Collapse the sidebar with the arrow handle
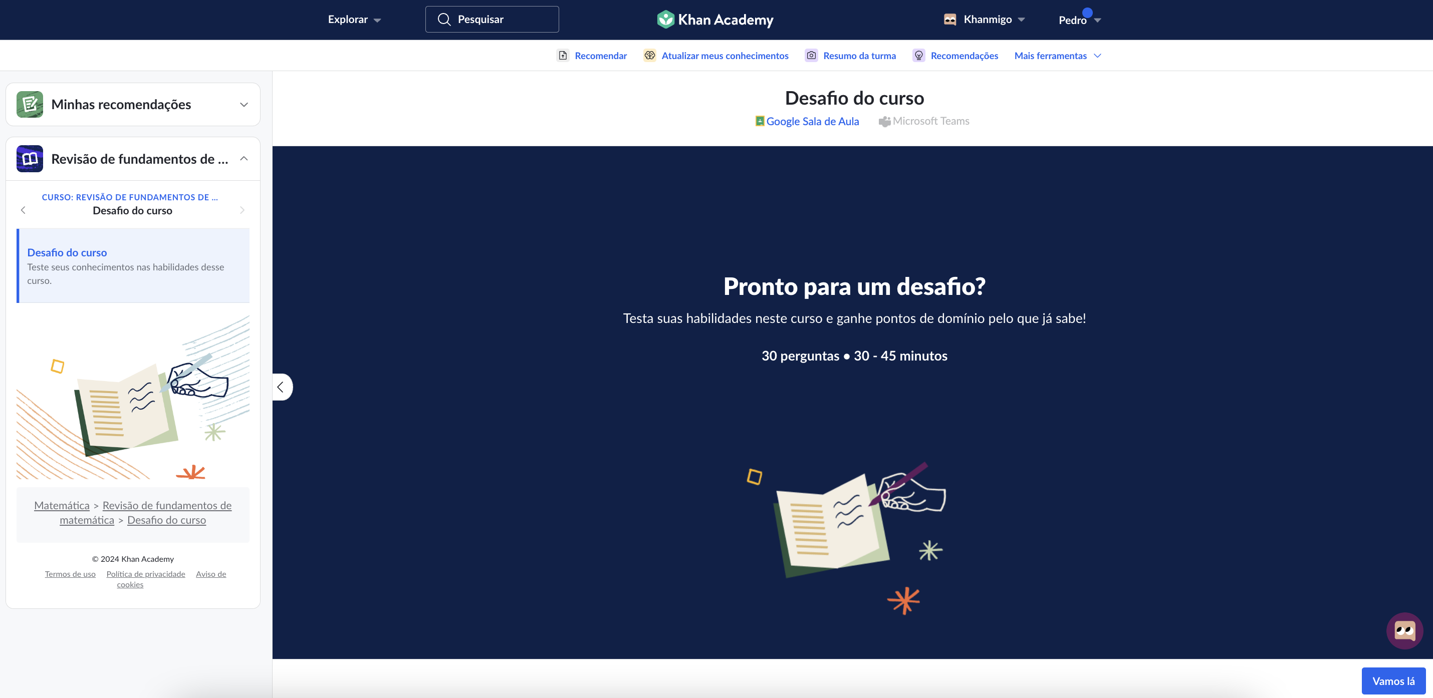The width and height of the screenshot is (1433, 698). (x=282, y=388)
